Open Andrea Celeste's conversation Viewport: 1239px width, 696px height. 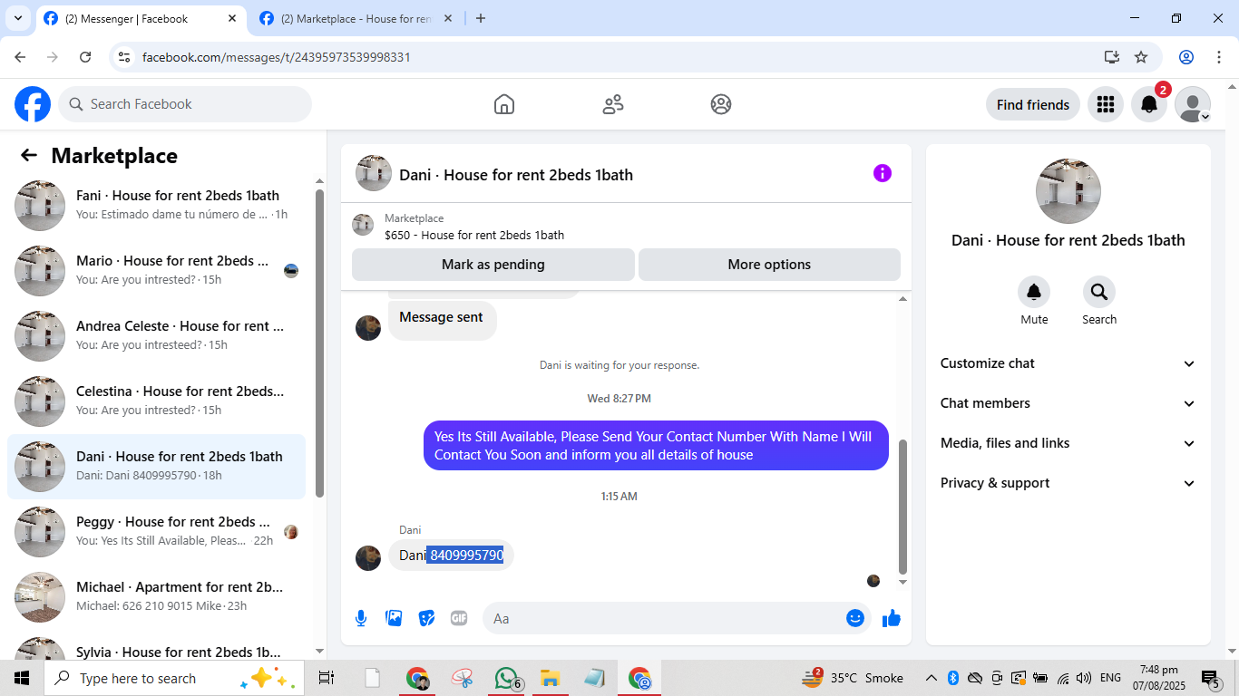156,336
